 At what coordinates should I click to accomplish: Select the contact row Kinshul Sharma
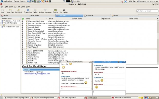click(x=89, y=57)
